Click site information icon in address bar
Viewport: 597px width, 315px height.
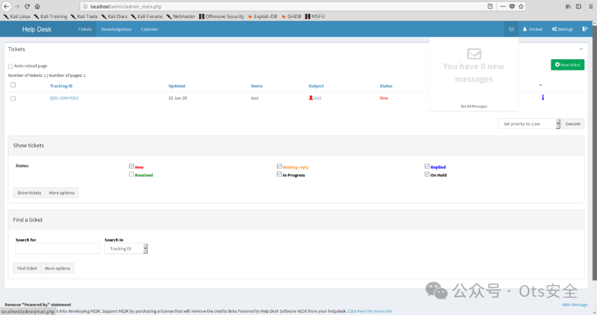pyautogui.click(x=85, y=7)
